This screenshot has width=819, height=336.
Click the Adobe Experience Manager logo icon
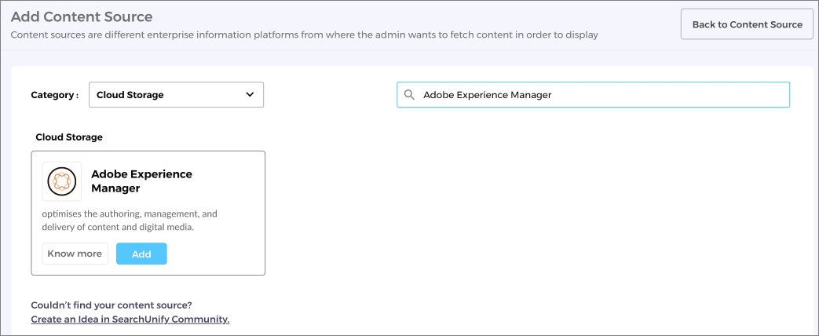(62, 181)
